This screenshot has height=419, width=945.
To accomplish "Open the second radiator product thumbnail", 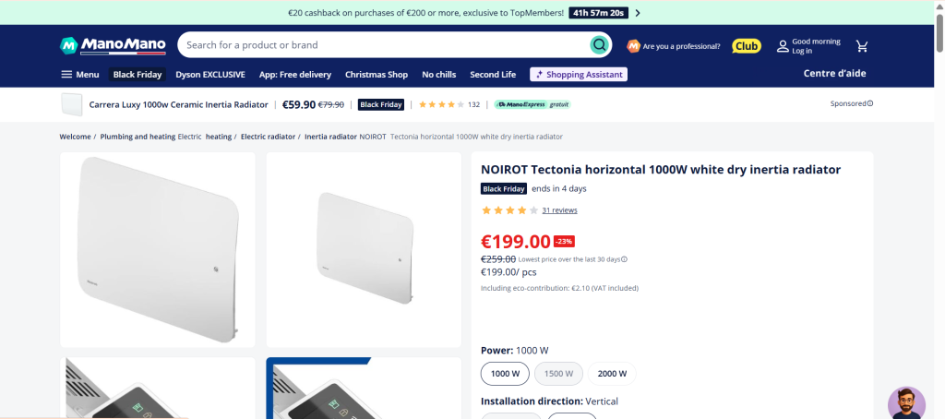I will click(x=364, y=249).
